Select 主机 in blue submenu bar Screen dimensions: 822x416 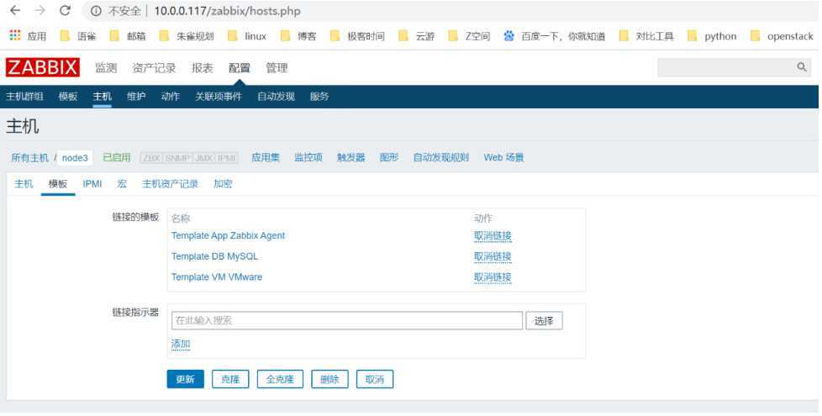click(103, 97)
